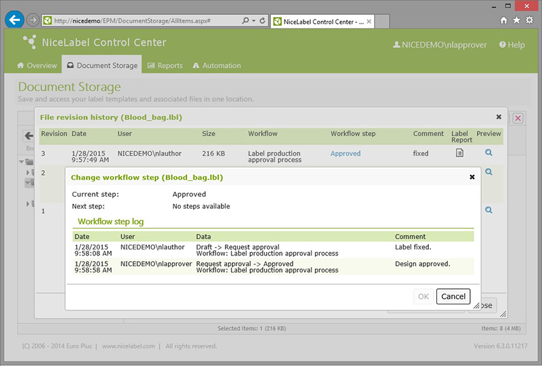Click the 'fixed' comment in revision 3
The height and width of the screenshot is (366, 542).
(x=420, y=154)
